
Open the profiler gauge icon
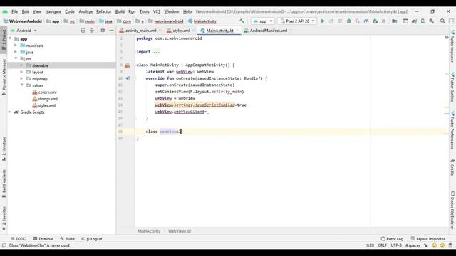(x=366, y=21)
